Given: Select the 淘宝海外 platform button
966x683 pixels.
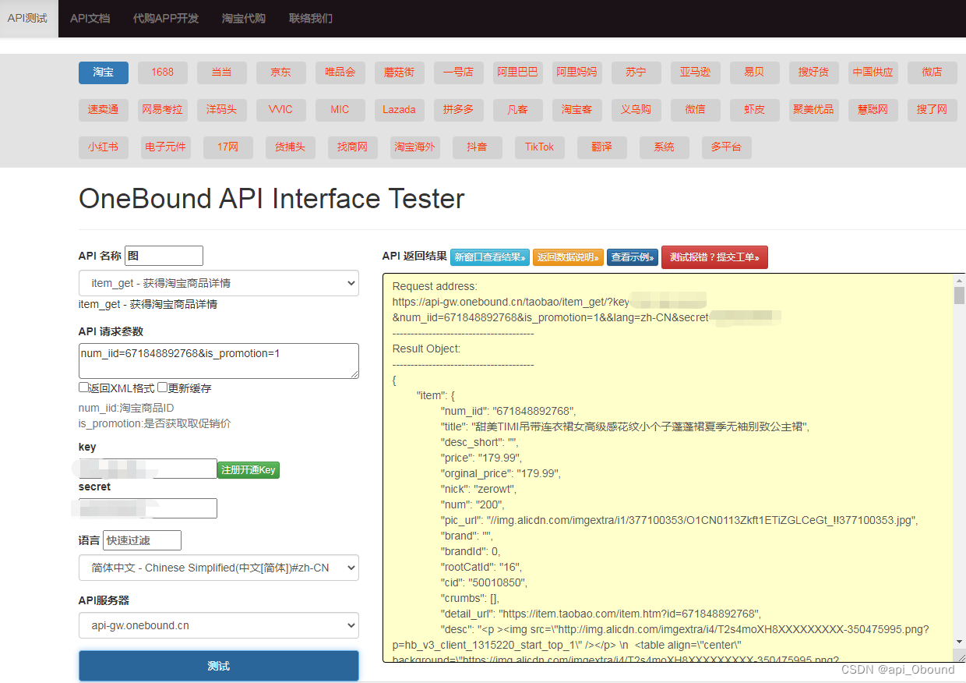Looking at the screenshot, I should coord(415,147).
